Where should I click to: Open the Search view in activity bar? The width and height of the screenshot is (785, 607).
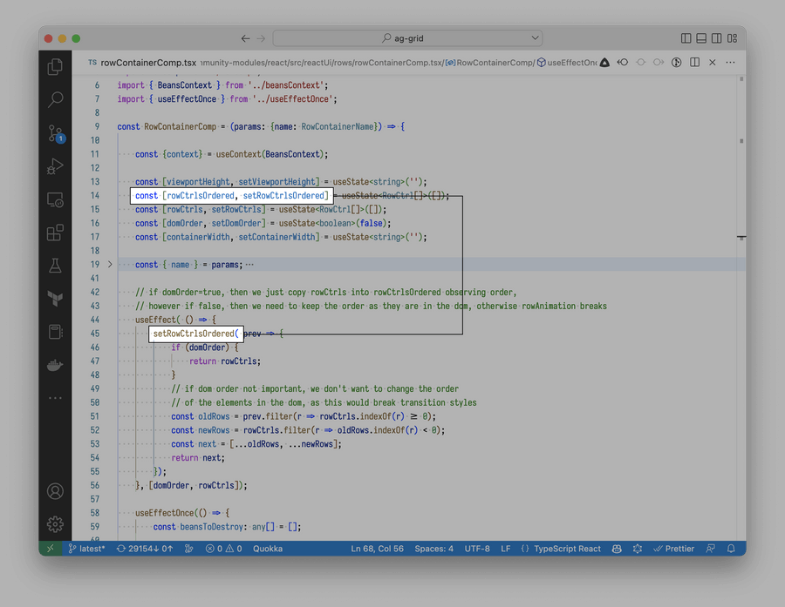[55, 100]
